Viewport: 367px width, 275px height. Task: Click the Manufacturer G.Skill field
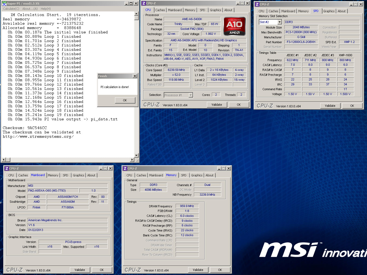(301, 37)
